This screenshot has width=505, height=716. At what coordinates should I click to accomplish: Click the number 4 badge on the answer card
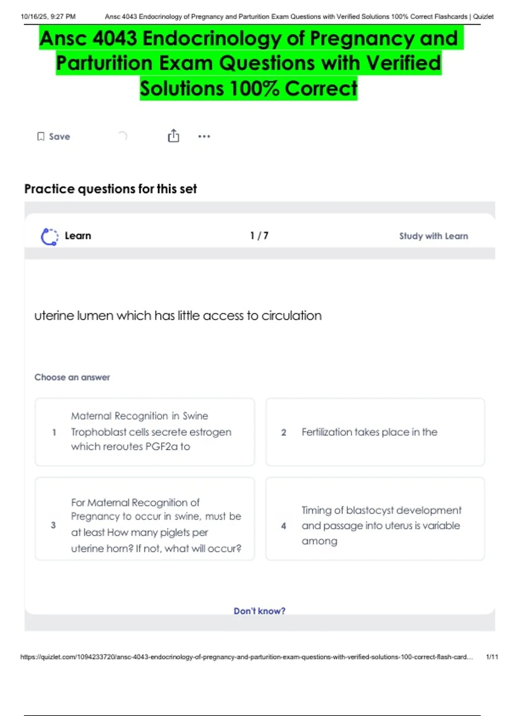coord(284,526)
